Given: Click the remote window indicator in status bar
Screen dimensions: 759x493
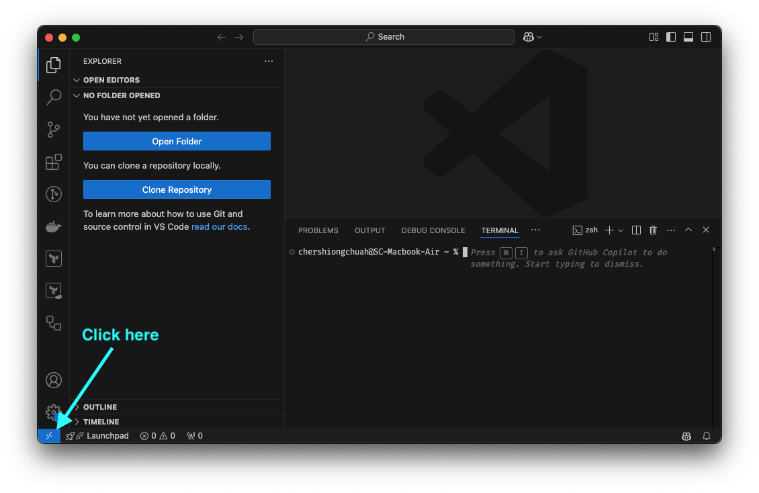Looking at the screenshot, I should (x=49, y=436).
